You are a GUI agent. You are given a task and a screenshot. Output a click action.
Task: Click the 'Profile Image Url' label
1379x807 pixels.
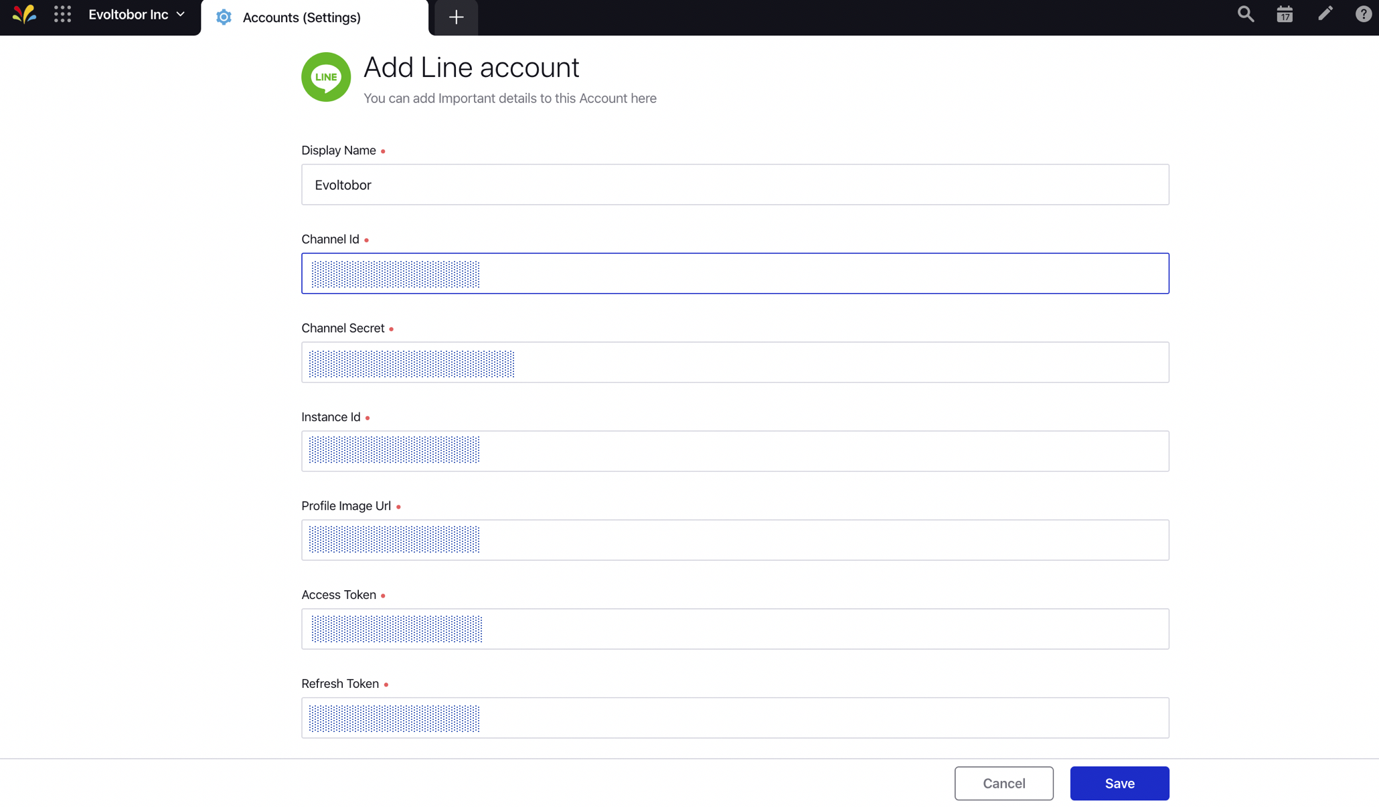(x=346, y=506)
